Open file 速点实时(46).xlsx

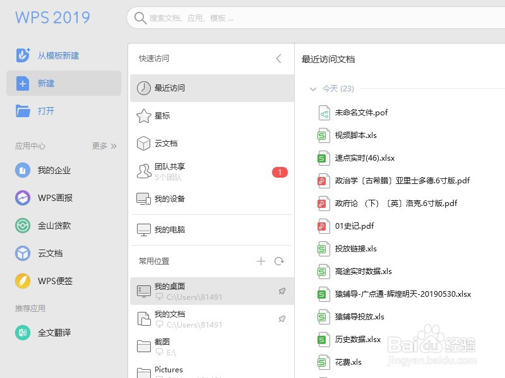(x=356, y=158)
